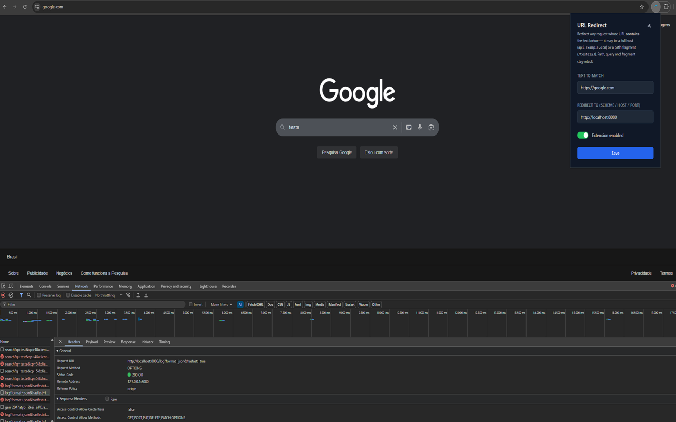This screenshot has height=422, width=676.
Task: Open network conditions wifi icon
Action: [128, 295]
